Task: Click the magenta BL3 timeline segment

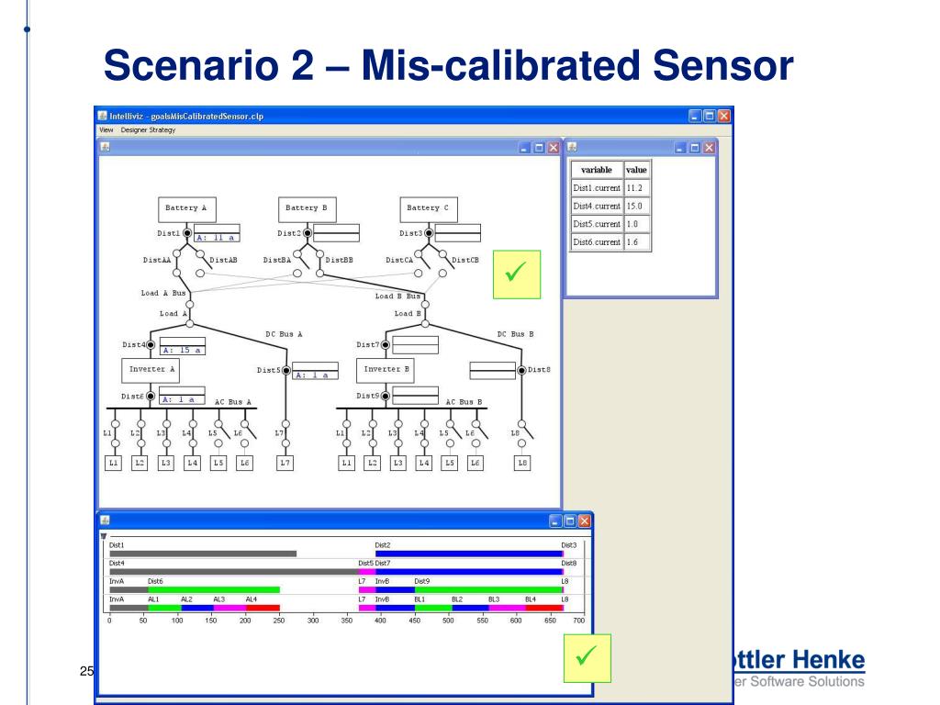Action: [x=507, y=608]
